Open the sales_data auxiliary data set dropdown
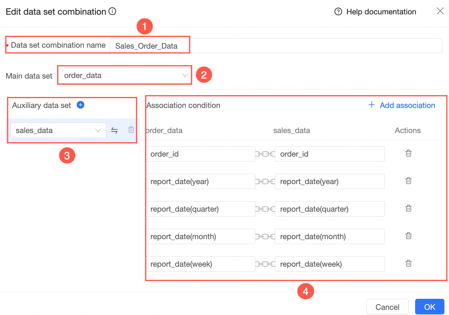Viewport: 449px width, 315px height. [x=58, y=130]
